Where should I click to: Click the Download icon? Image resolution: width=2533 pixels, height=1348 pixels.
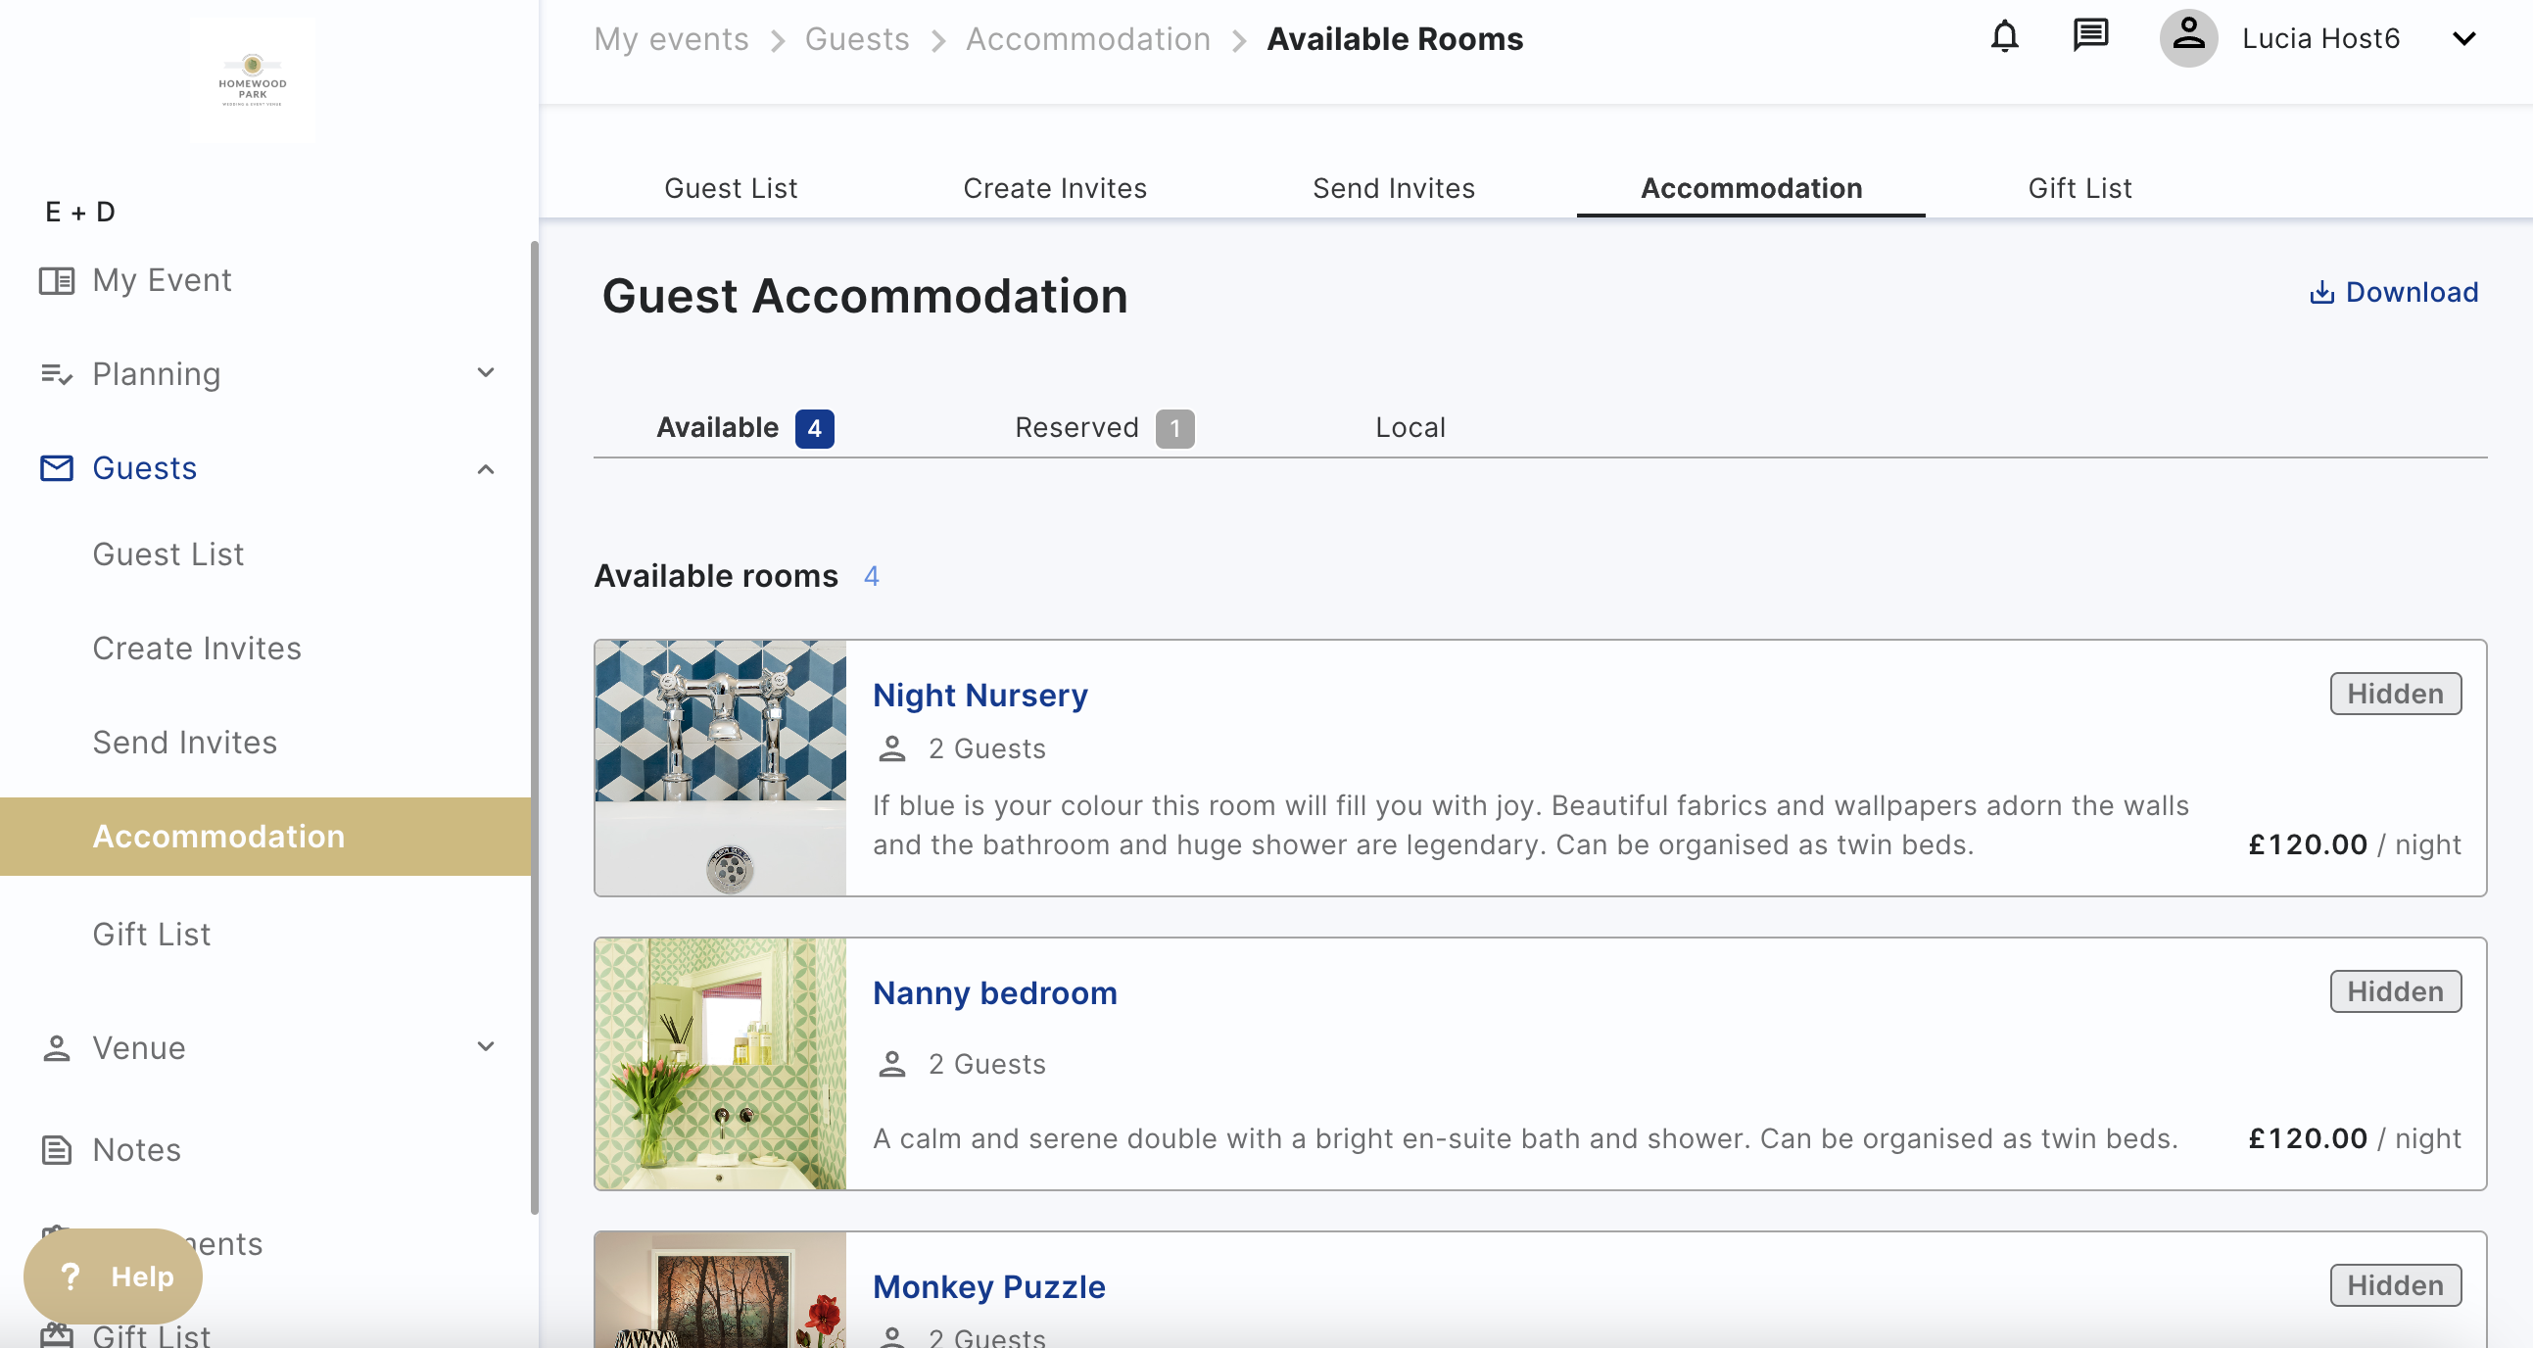(2321, 293)
